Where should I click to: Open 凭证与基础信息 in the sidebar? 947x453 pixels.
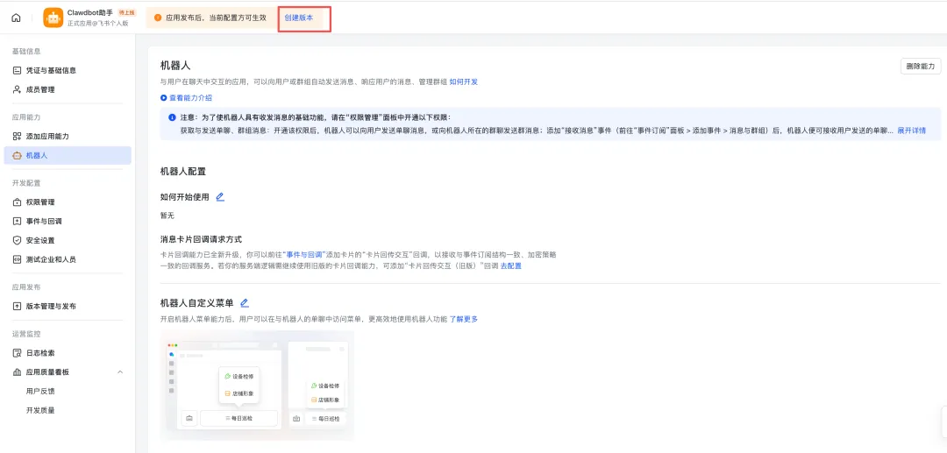tap(50, 70)
